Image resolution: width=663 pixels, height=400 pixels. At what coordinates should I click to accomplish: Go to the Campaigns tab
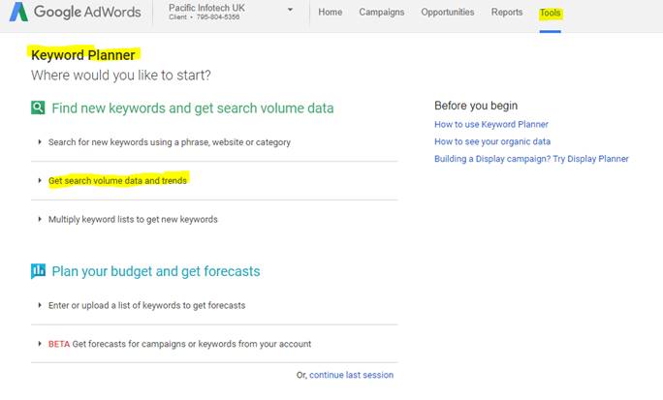click(x=381, y=13)
